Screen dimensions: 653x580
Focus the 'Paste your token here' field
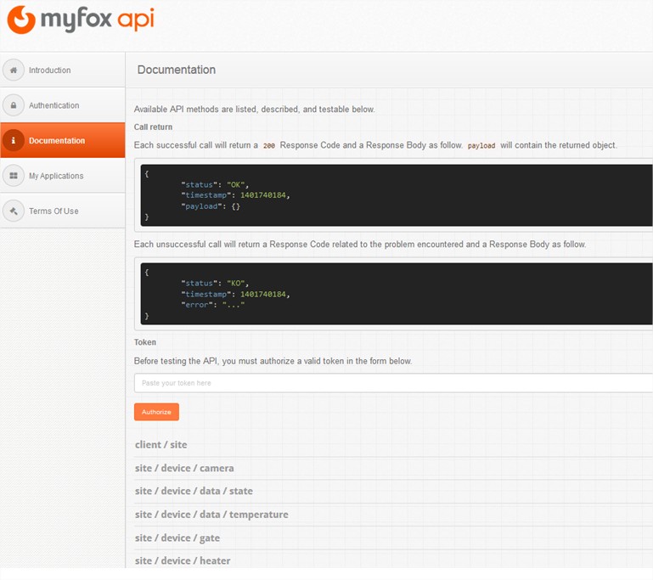click(393, 383)
